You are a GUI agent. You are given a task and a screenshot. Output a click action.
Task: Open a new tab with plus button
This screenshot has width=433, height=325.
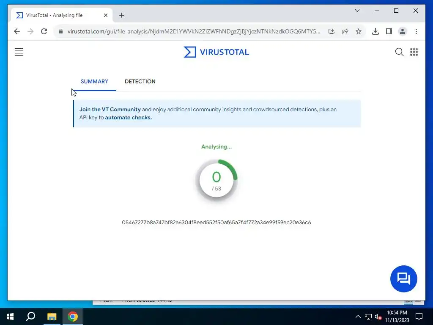tap(122, 15)
